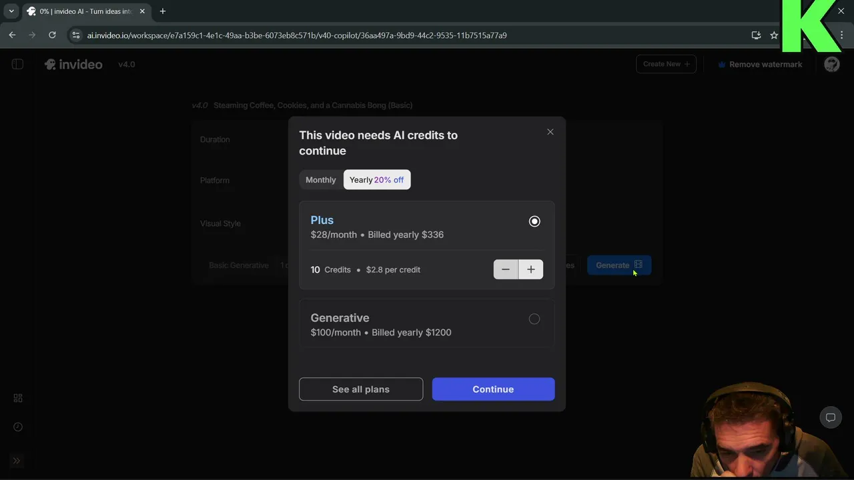This screenshot has width=854, height=480.
Task: Go forward in browser
Action: point(32,35)
